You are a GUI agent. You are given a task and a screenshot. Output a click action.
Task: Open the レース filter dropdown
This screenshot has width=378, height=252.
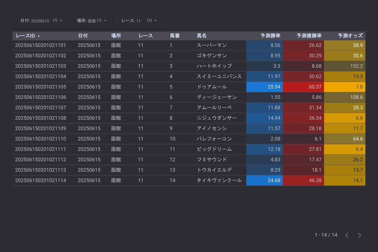pyautogui.click(x=139, y=20)
